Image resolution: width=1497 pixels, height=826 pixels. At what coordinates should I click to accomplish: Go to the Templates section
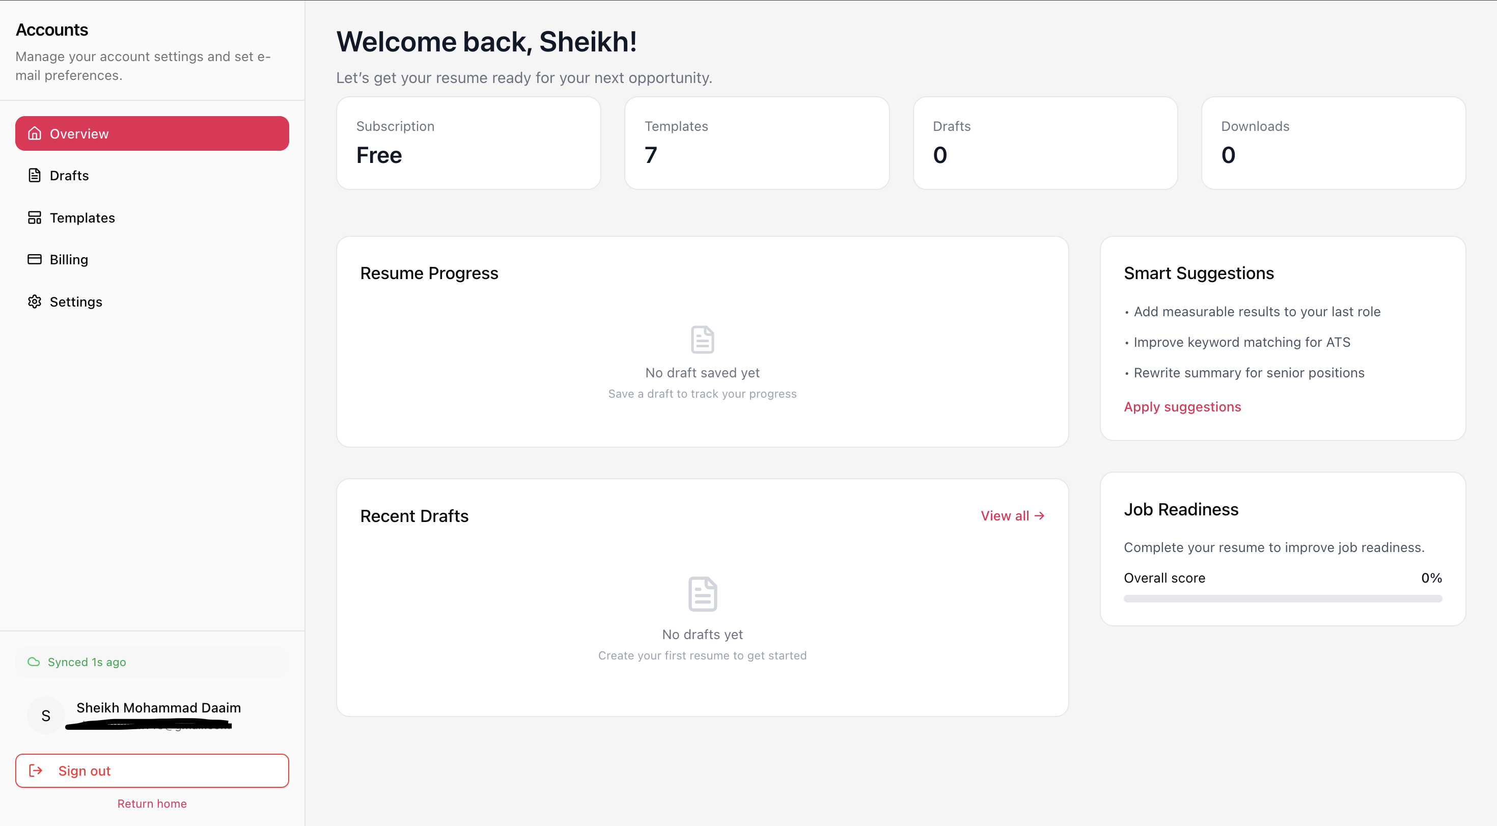[82, 217]
